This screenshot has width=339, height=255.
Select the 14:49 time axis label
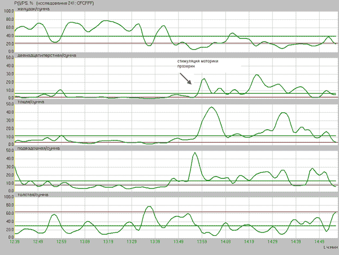[x=319, y=241]
